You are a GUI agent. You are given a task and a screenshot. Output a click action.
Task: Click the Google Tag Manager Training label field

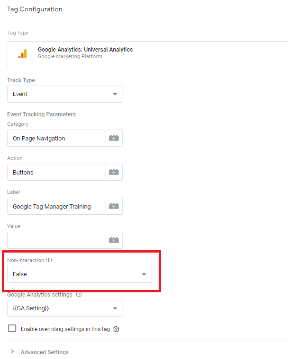[x=56, y=206]
